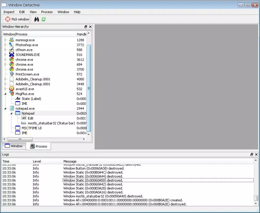The image size is (260, 213).
Task: Select the msnmsgr.exe process icon
Action: 11,40
